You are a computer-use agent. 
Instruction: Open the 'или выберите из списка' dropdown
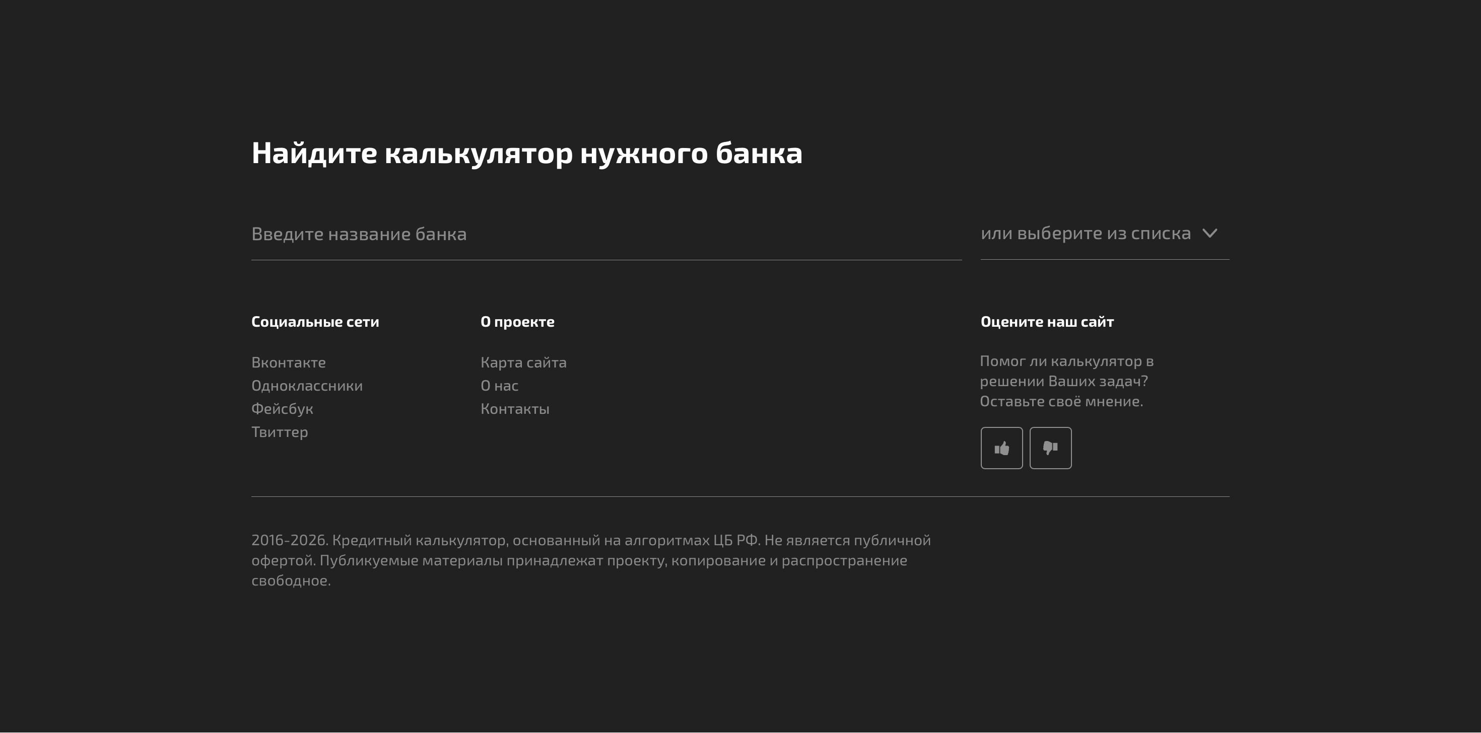coord(1104,233)
